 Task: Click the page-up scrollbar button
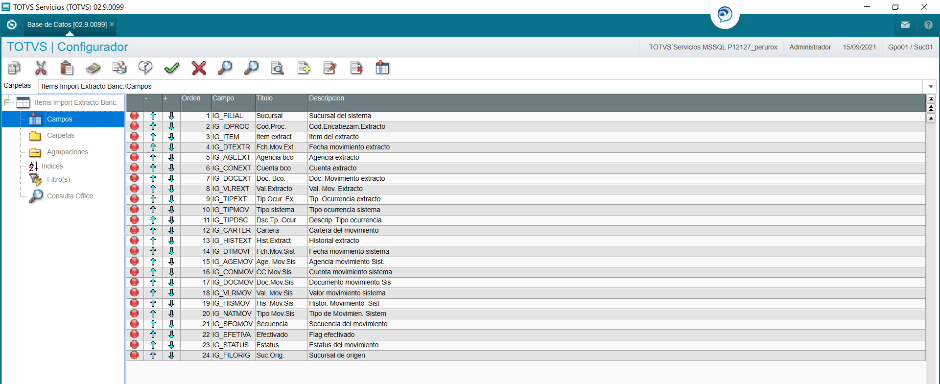coord(931,108)
